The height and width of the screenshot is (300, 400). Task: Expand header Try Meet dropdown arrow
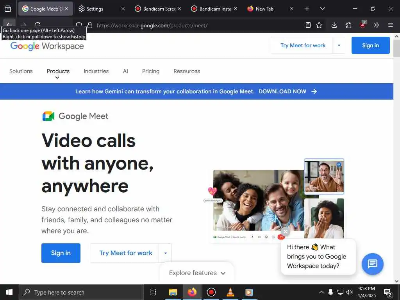pos(339,45)
